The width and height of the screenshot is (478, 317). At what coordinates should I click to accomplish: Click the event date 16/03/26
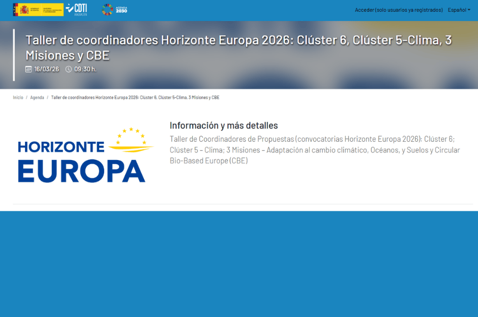coord(46,69)
